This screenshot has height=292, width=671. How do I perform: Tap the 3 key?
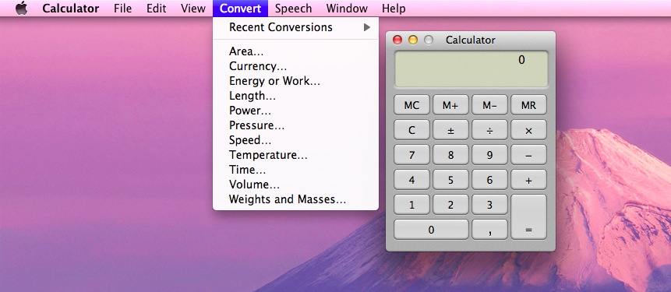click(x=489, y=205)
